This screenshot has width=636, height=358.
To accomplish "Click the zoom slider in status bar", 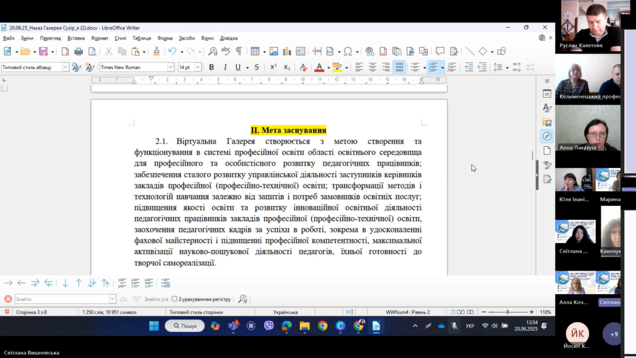I will tap(507, 312).
